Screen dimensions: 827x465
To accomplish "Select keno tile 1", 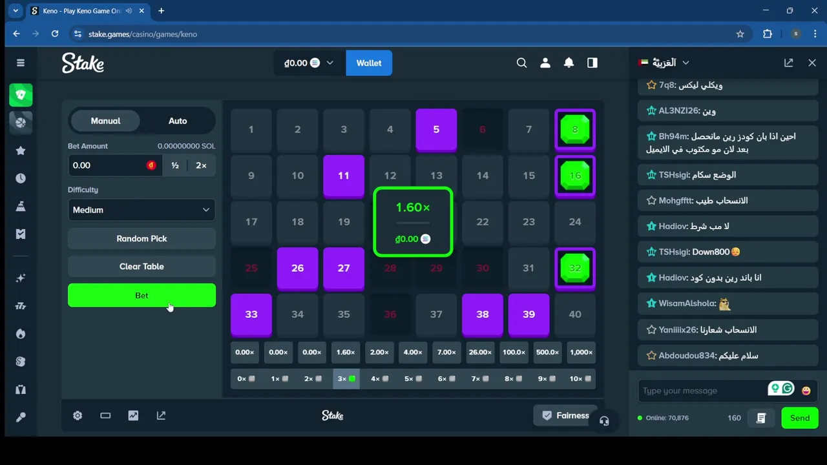I will pos(251,129).
